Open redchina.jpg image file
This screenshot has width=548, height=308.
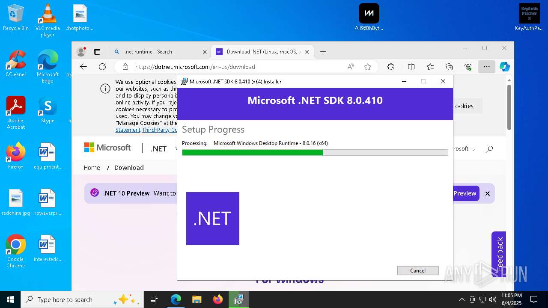coord(16,202)
